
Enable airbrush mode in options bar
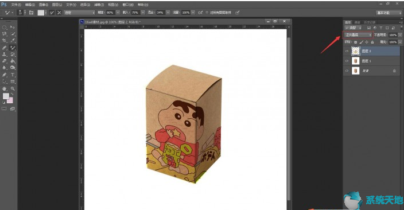coord(200,13)
